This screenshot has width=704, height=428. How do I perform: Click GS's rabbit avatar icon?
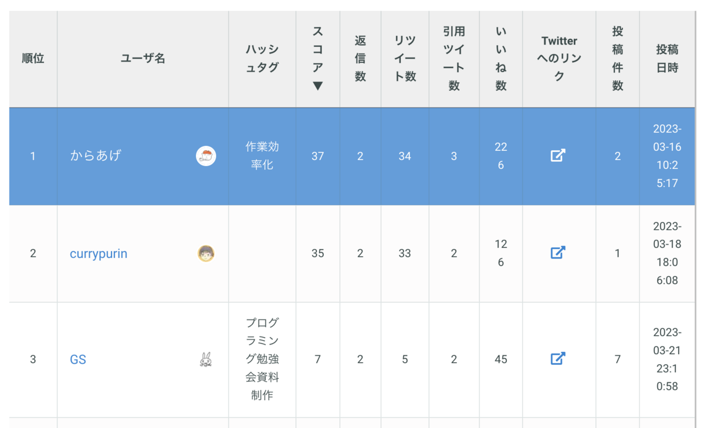(x=206, y=359)
